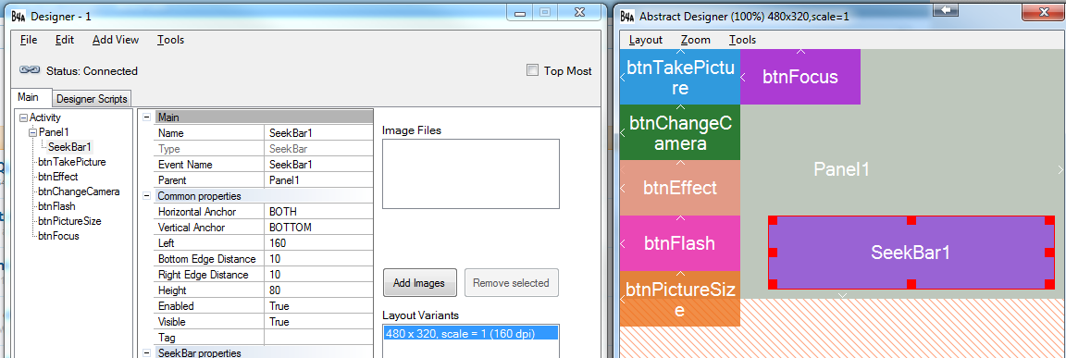Click inside the Image Files list box
The height and width of the screenshot is (358, 1066).
470,174
